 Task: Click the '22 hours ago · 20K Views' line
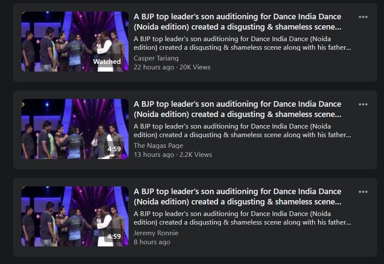172,67
